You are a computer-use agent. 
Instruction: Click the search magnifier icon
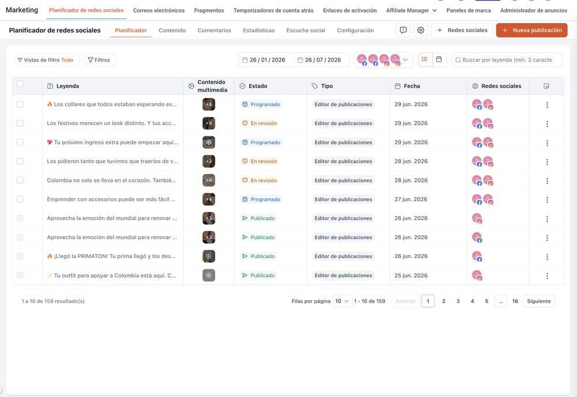tap(458, 60)
